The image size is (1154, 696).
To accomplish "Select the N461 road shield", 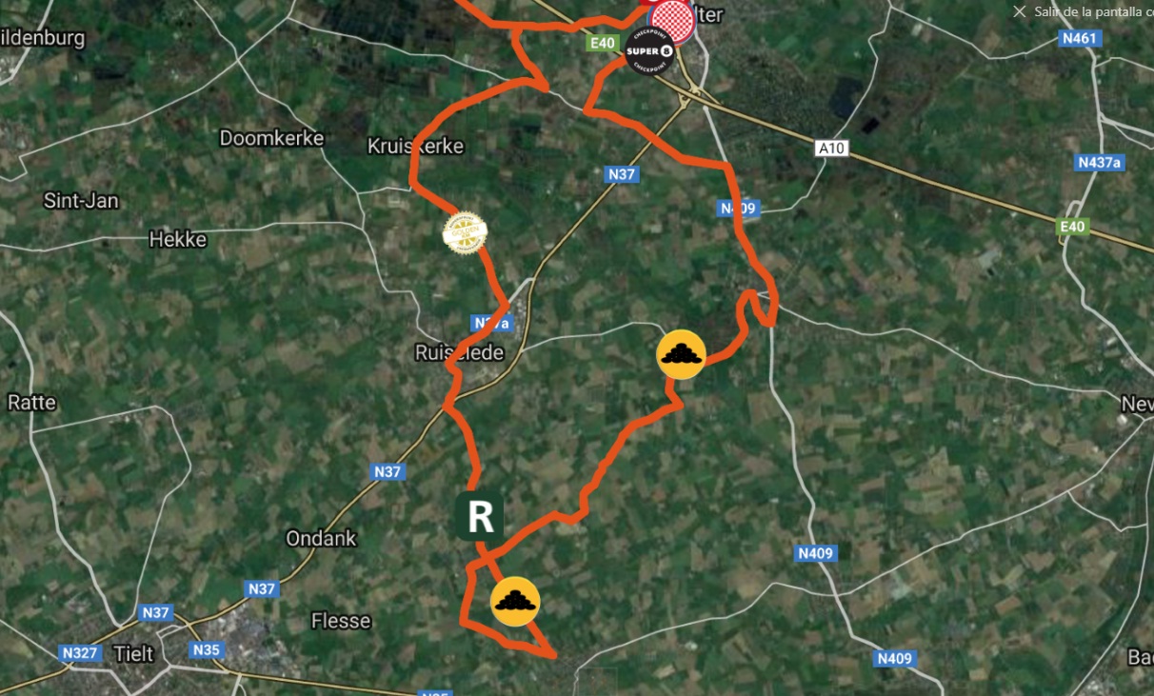I will pos(1080,39).
